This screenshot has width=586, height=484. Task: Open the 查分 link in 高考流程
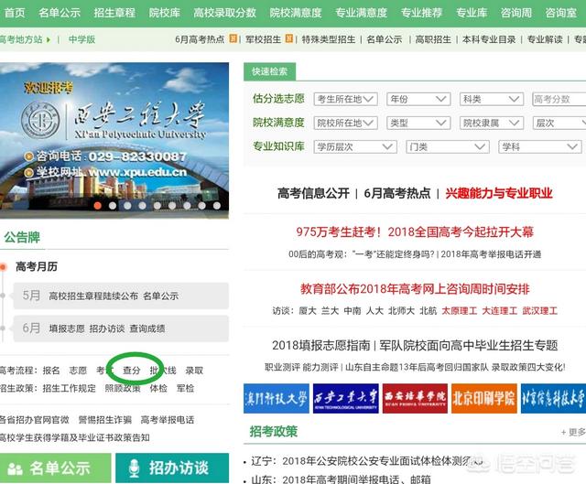pyautogui.click(x=132, y=371)
